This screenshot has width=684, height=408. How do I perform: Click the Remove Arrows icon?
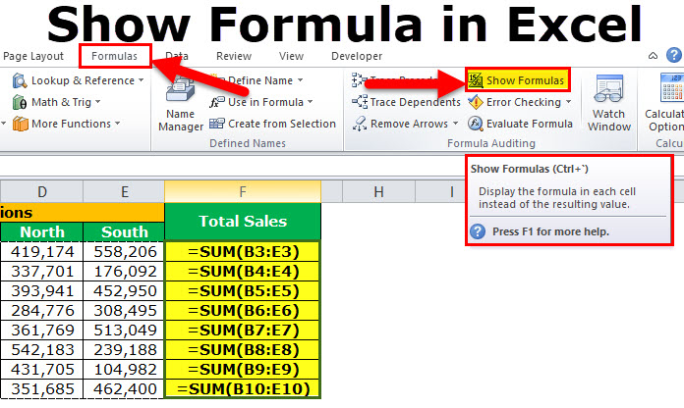[360, 124]
